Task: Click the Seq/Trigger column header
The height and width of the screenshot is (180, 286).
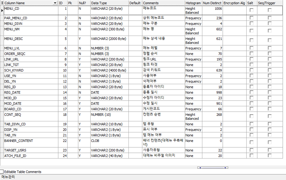Action: point(270,3)
